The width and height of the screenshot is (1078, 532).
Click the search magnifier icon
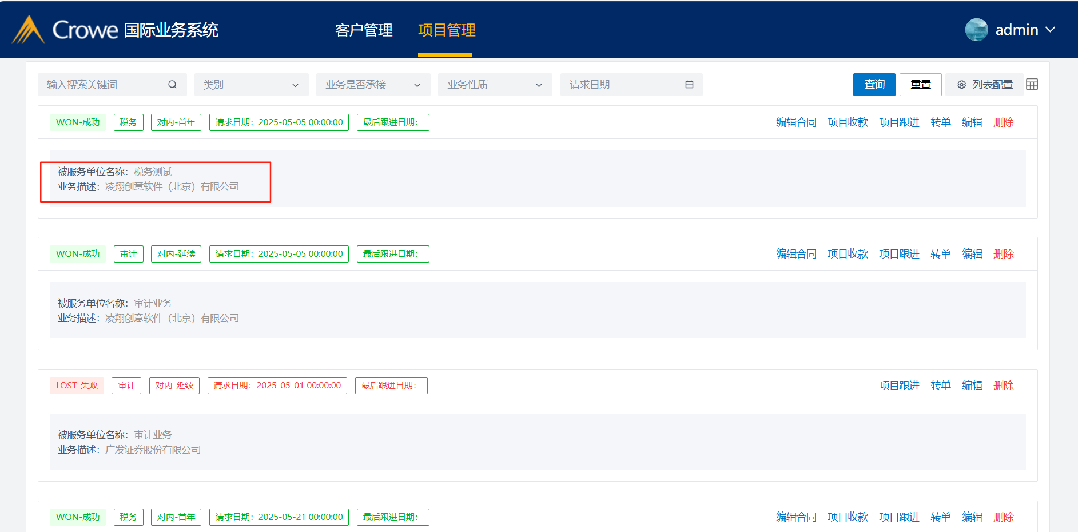tap(172, 85)
